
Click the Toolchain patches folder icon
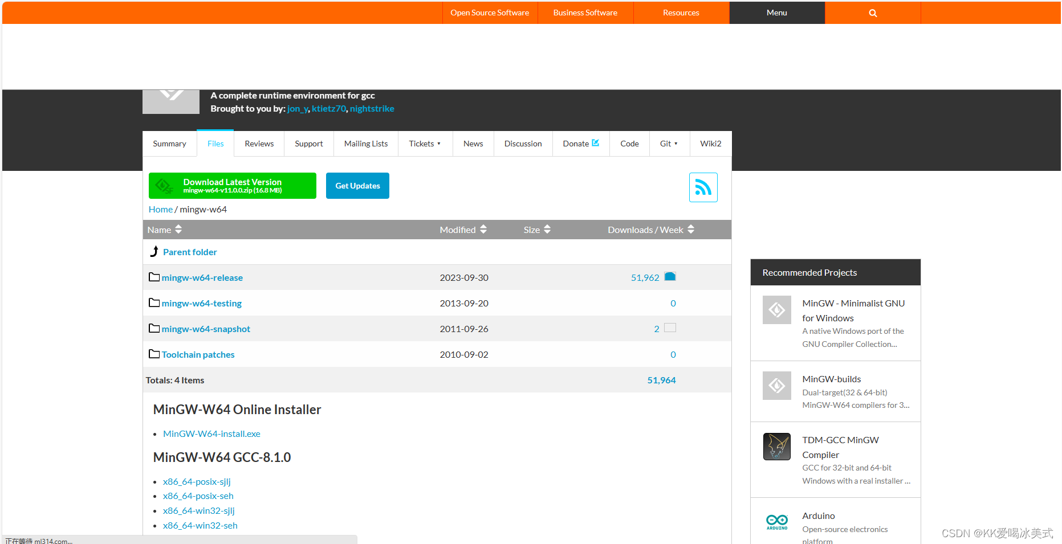point(154,354)
